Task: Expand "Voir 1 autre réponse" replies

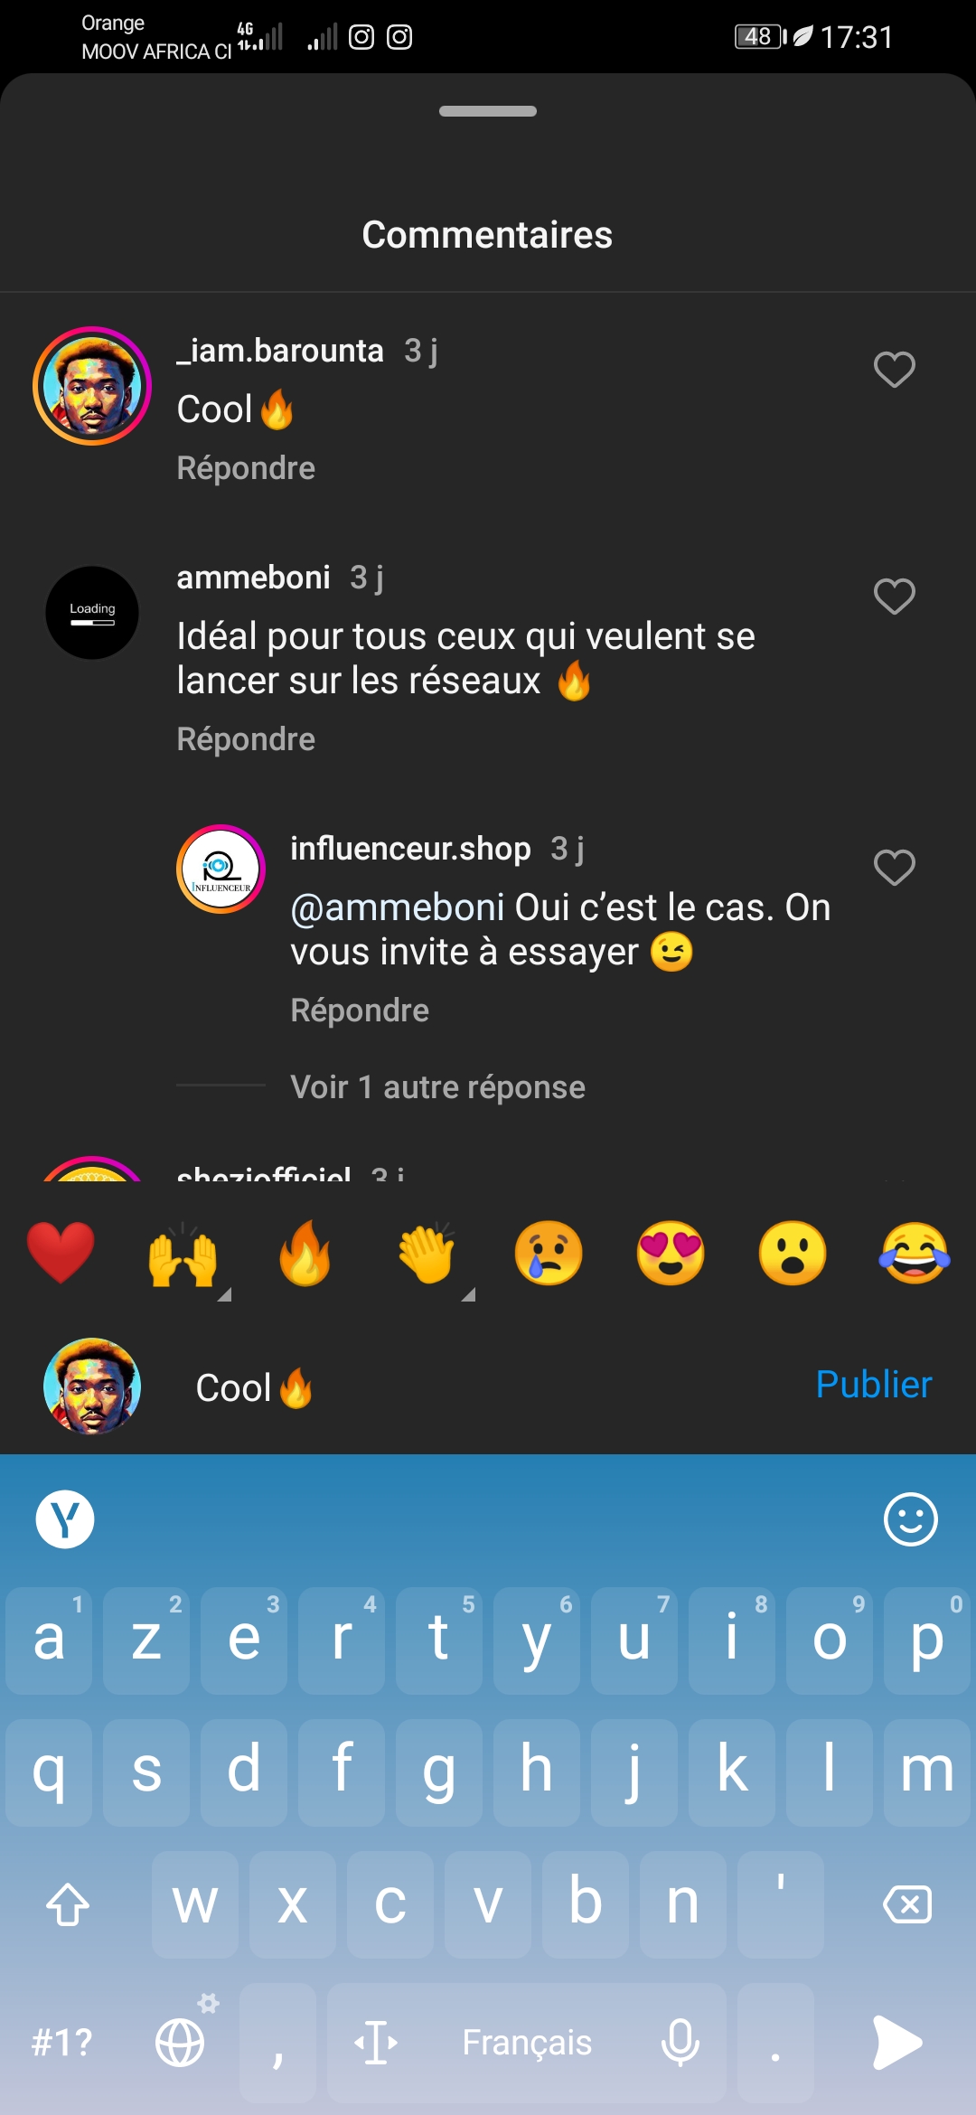Action: point(437,1086)
